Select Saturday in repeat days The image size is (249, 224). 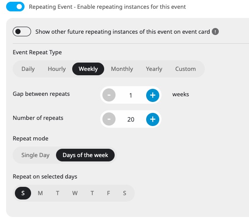tap(125, 193)
